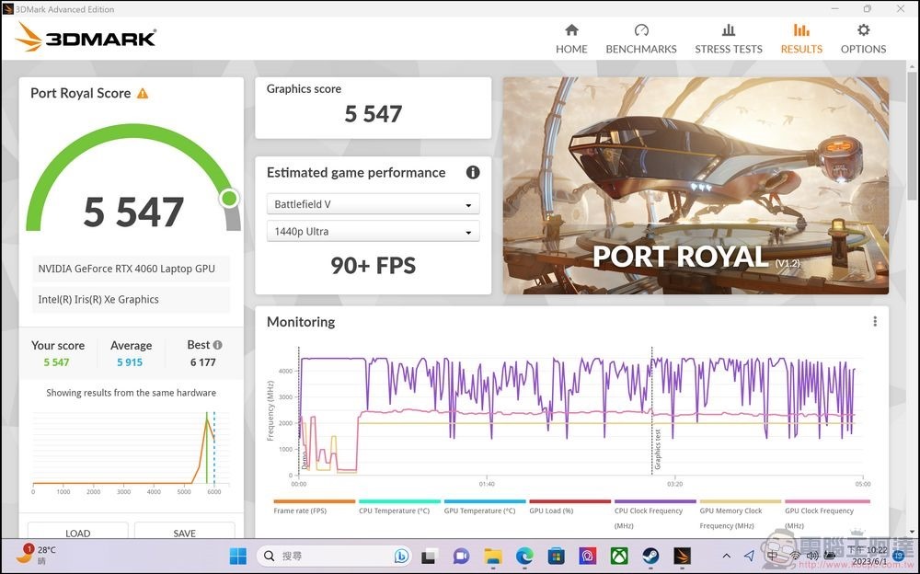Image resolution: width=920 pixels, height=574 pixels.
Task: Open the Monitoring three-dot menu
Action: (x=875, y=322)
